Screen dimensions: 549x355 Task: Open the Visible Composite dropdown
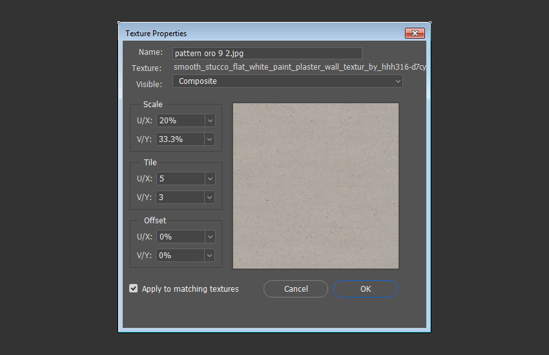[287, 81]
